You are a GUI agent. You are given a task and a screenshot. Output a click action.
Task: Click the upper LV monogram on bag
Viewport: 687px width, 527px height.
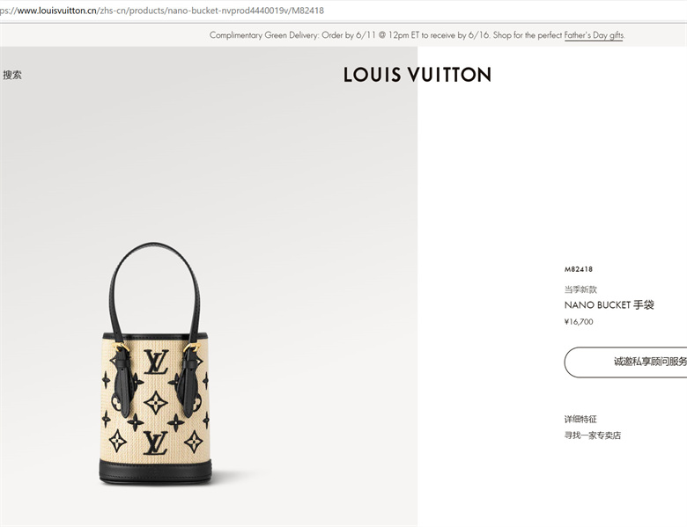(157, 362)
